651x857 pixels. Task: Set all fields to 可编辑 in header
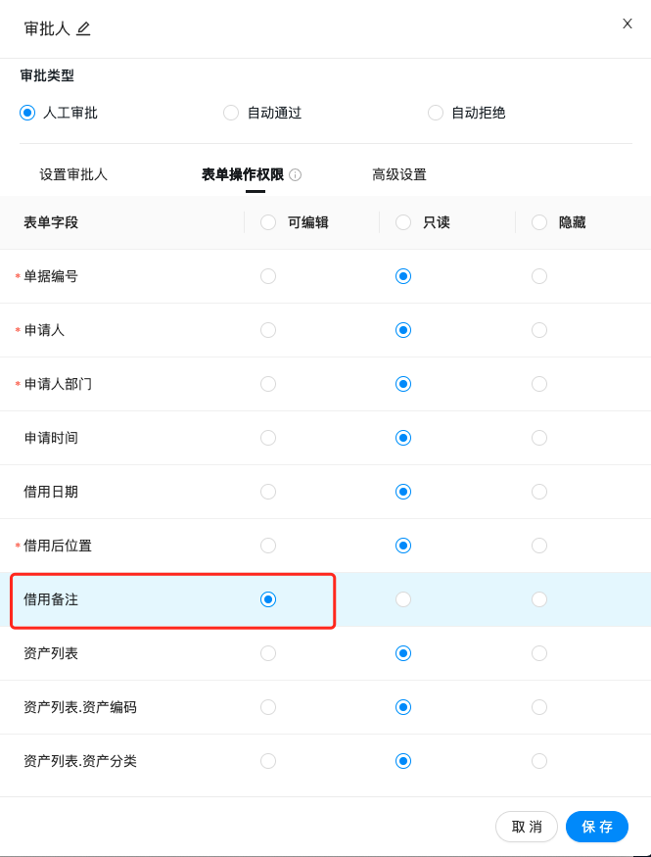pos(268,222)
